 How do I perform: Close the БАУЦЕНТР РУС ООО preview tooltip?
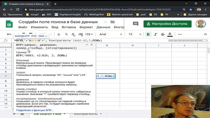pos(46,36)
